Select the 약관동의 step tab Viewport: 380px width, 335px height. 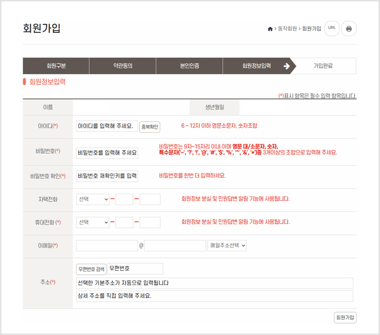[123, 66]
